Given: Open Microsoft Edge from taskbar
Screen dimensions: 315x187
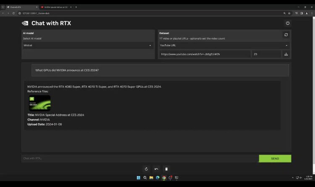Looking at the screenshot, I should [x=157, y=178].
